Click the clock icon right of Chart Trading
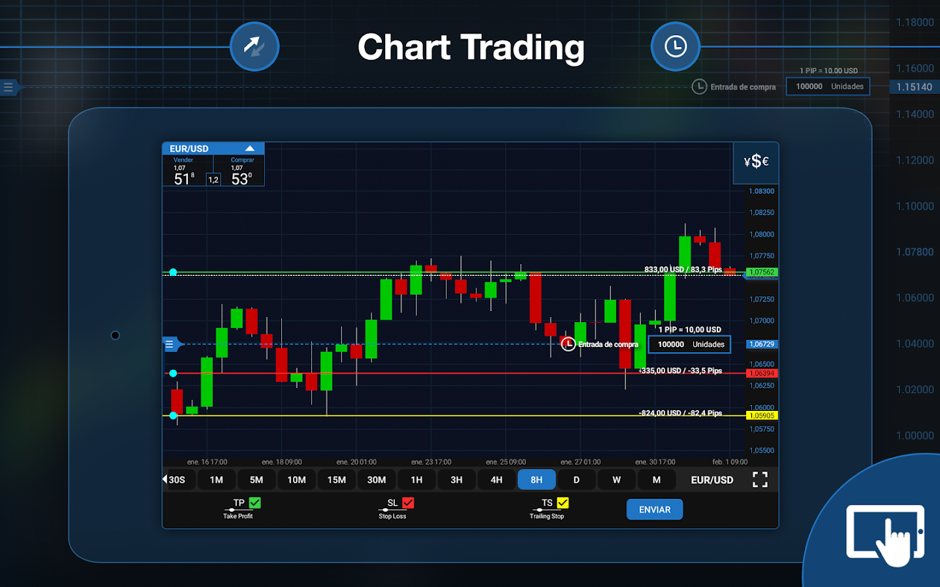This screenshot has height=587, width=940. 676,47
